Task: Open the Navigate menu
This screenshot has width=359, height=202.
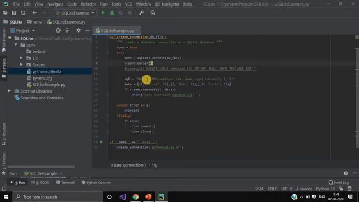Action: [55, 4]
